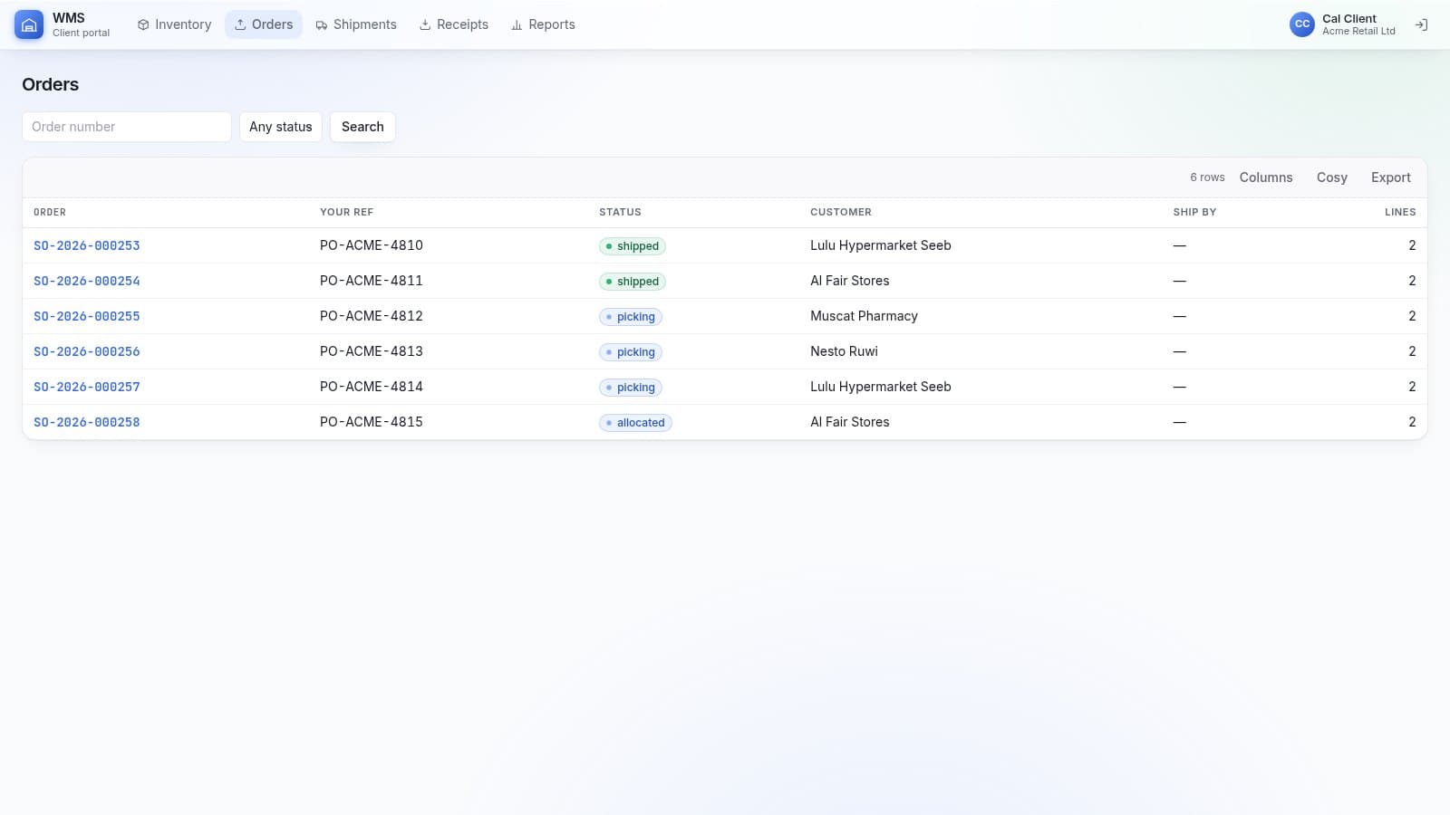Switch to the Shipments tab
This screenshot has height=815, width=1450.
point(355,24)
